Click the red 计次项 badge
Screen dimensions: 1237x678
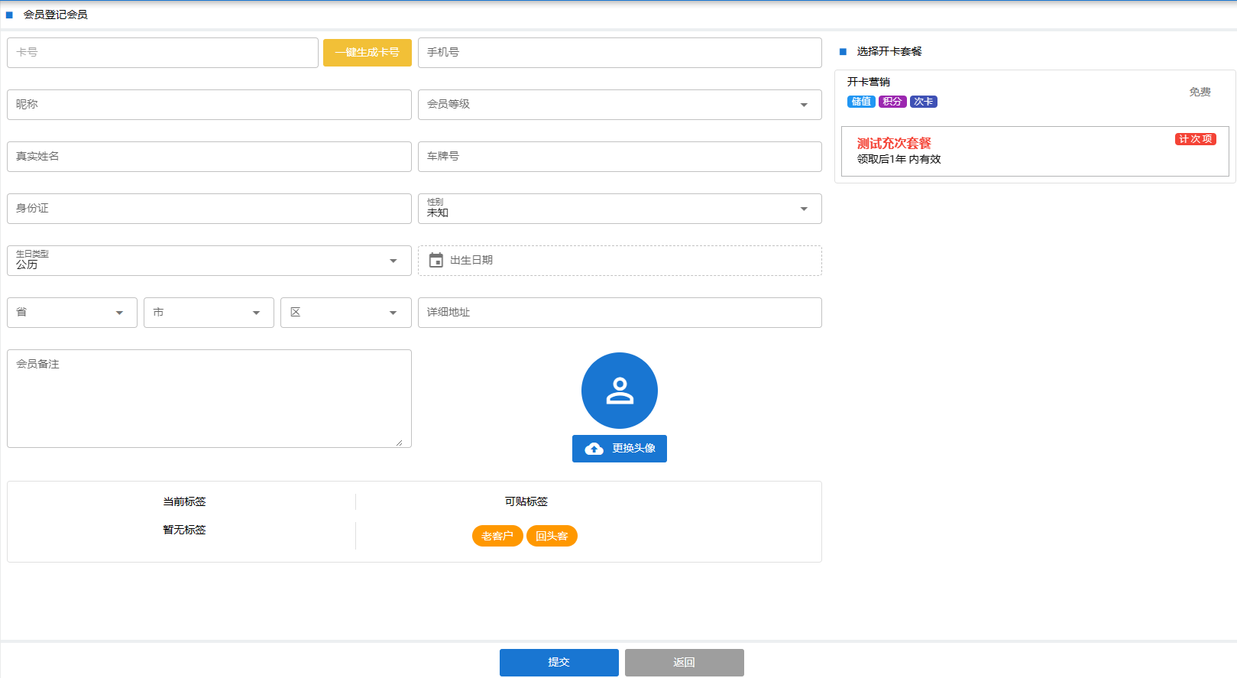(x=1196, y=139)
